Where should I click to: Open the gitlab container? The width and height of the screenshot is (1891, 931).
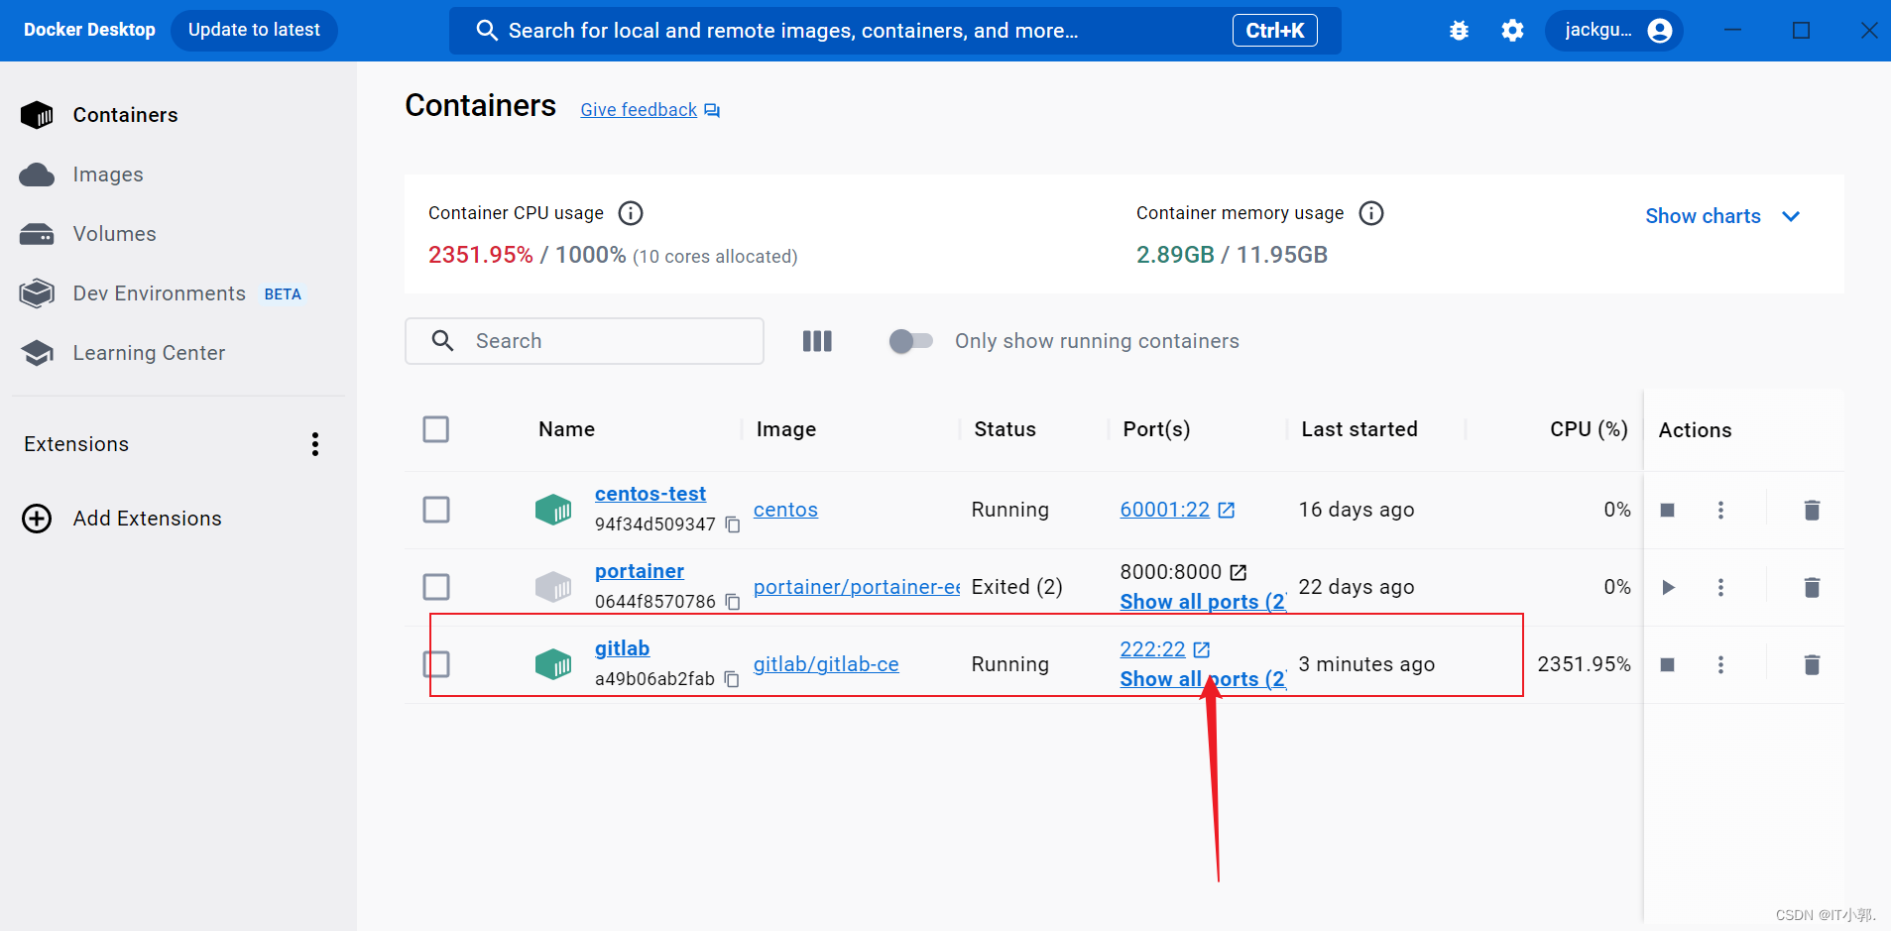(622, 648)
